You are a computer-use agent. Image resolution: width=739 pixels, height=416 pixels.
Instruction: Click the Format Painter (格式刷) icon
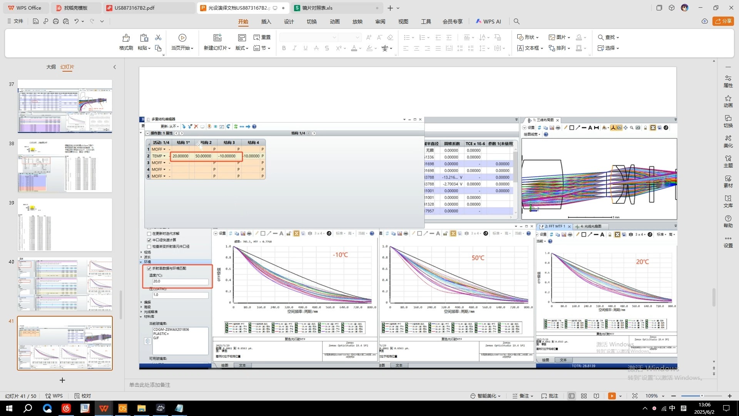tap(126, 38)
